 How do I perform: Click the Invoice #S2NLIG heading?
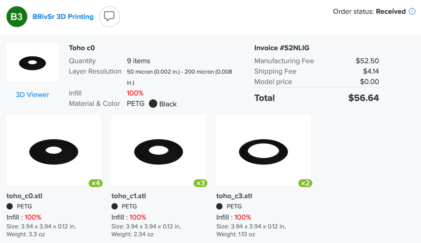point(282,48)
